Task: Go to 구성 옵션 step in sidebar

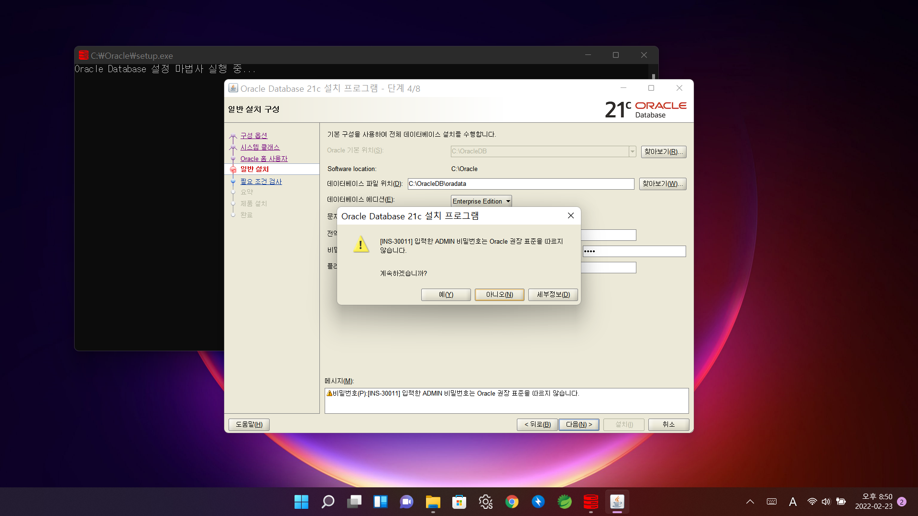Action: [x=254, y=136]
